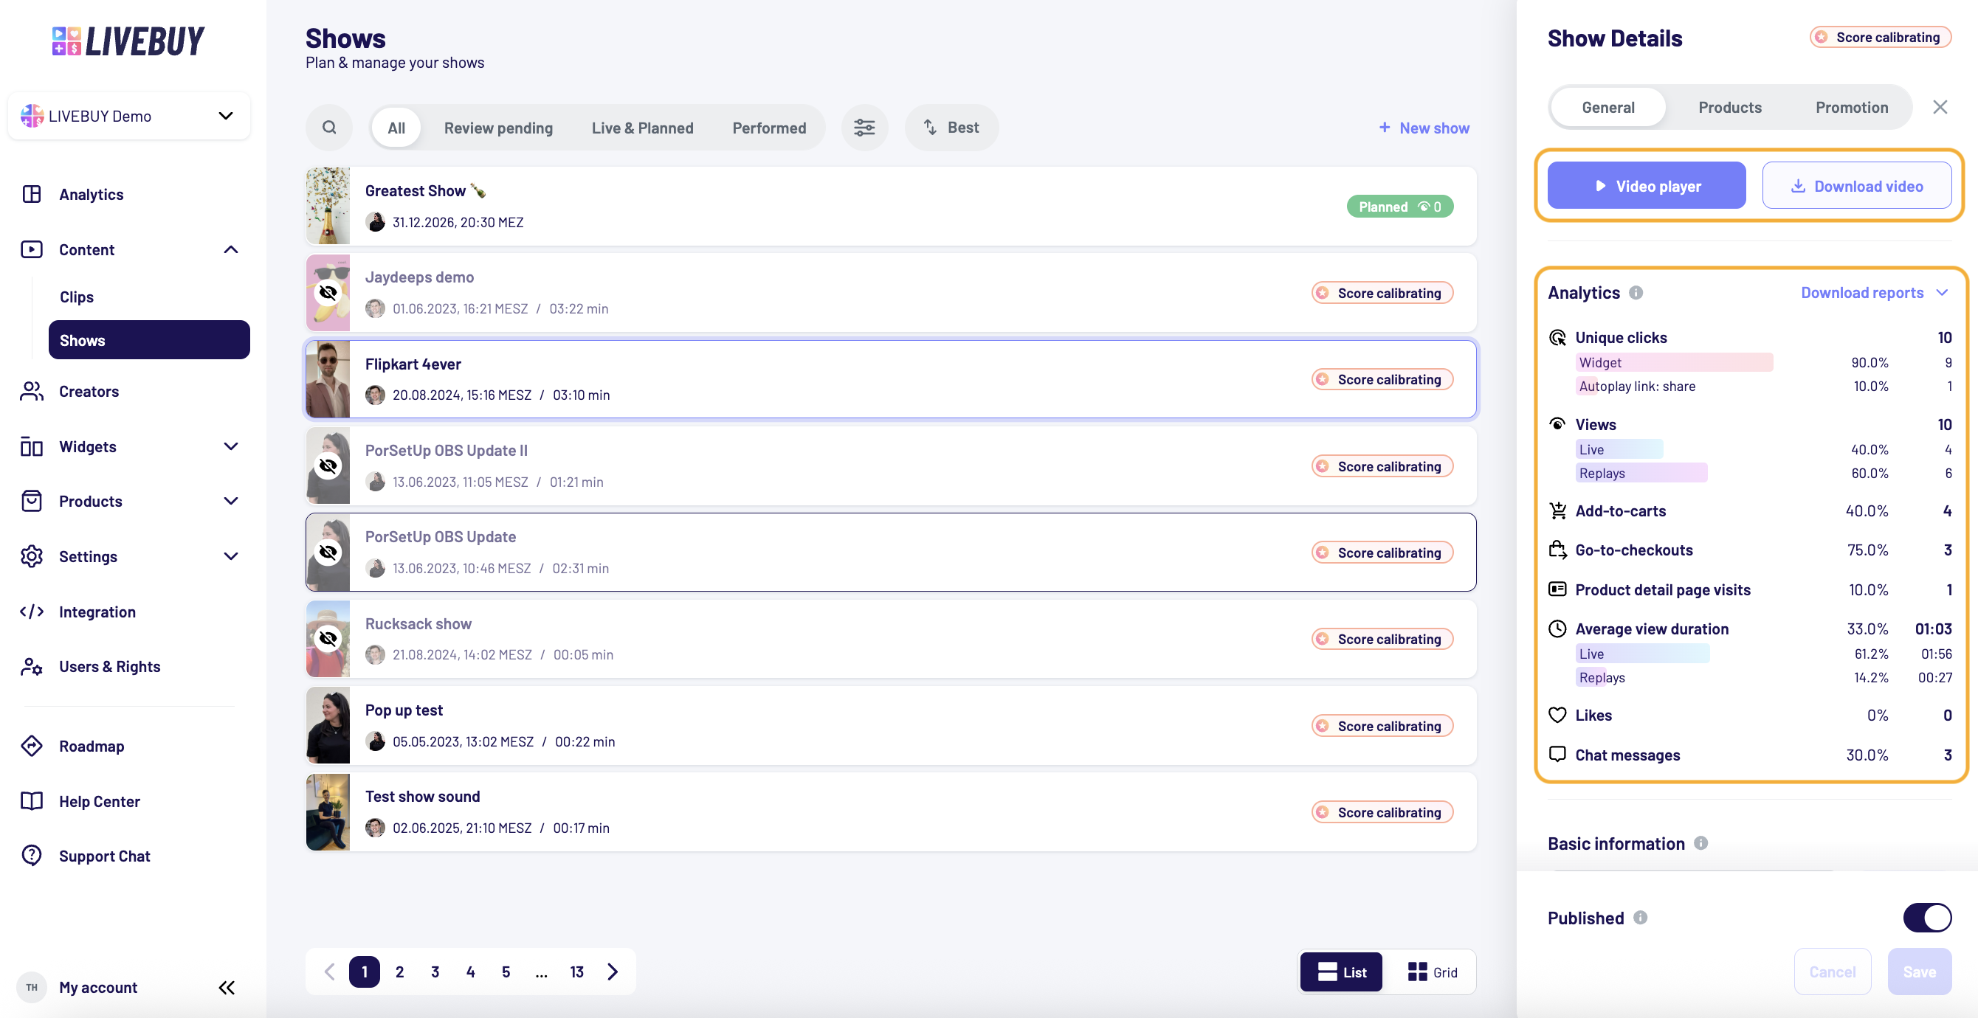The width and height of the screenshot is (1978, 1018).
Task: Click the Integration code icon
Action: 32,612
